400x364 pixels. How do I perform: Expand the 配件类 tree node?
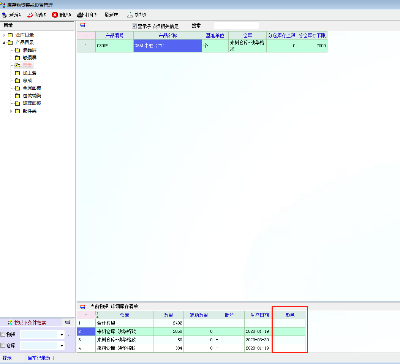(11, 111)
